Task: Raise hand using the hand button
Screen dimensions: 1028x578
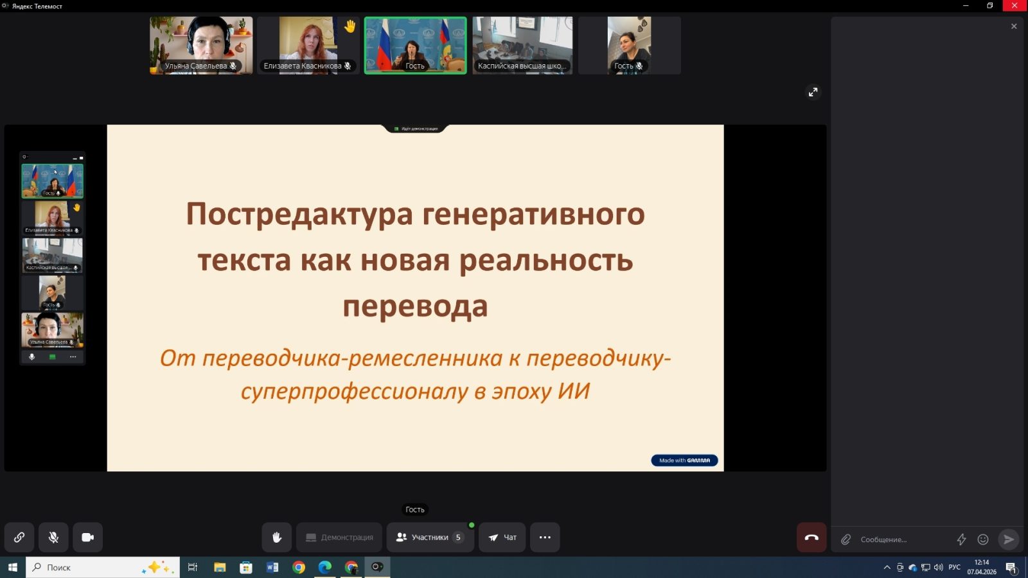Action: click(277, 538)
